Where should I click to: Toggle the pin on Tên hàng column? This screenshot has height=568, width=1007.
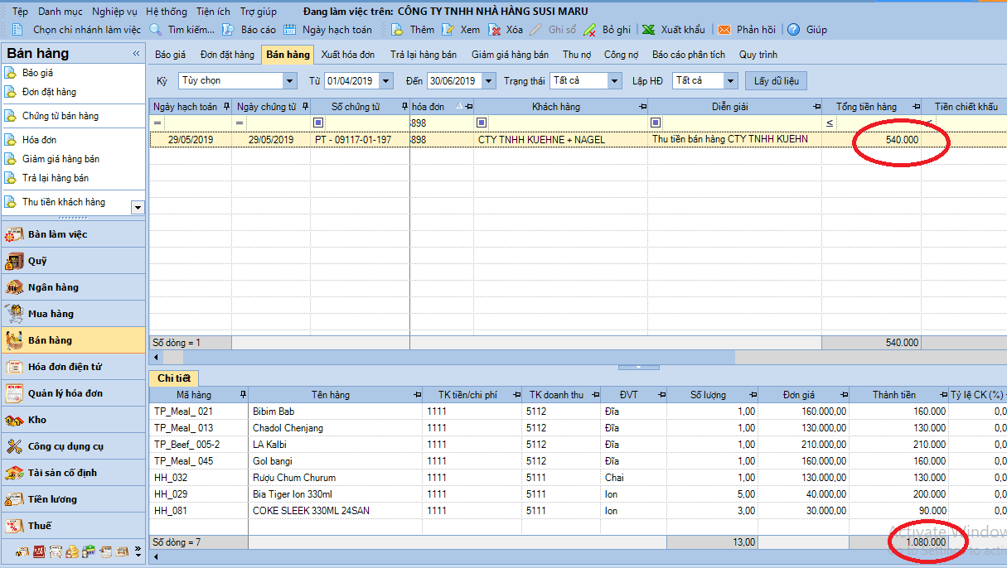point(417,395)
